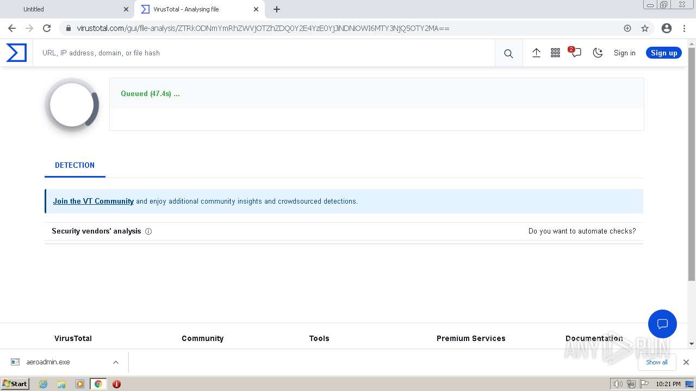Click the scrollbar down arrow

[x=692, y=344]
